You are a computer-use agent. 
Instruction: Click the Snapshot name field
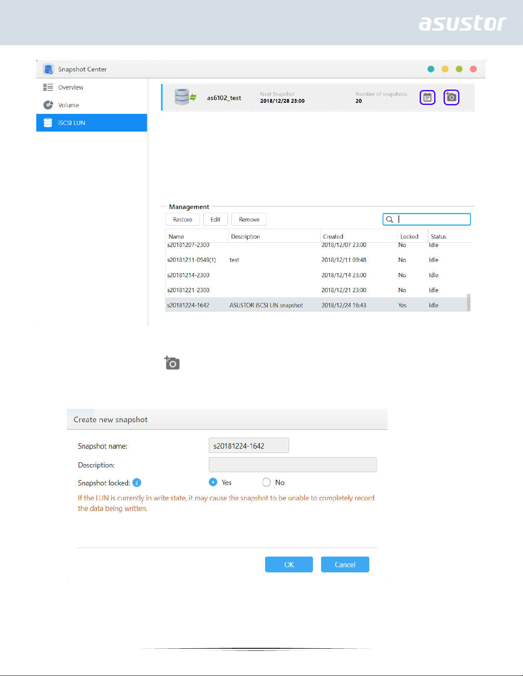pos(248,445)
